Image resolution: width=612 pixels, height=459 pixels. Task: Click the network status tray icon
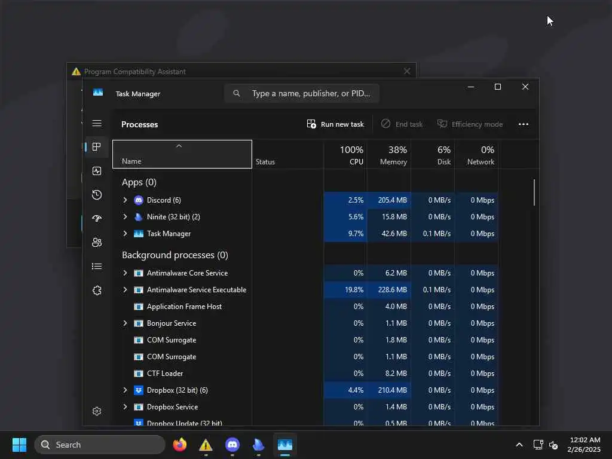tap(538, 445)
